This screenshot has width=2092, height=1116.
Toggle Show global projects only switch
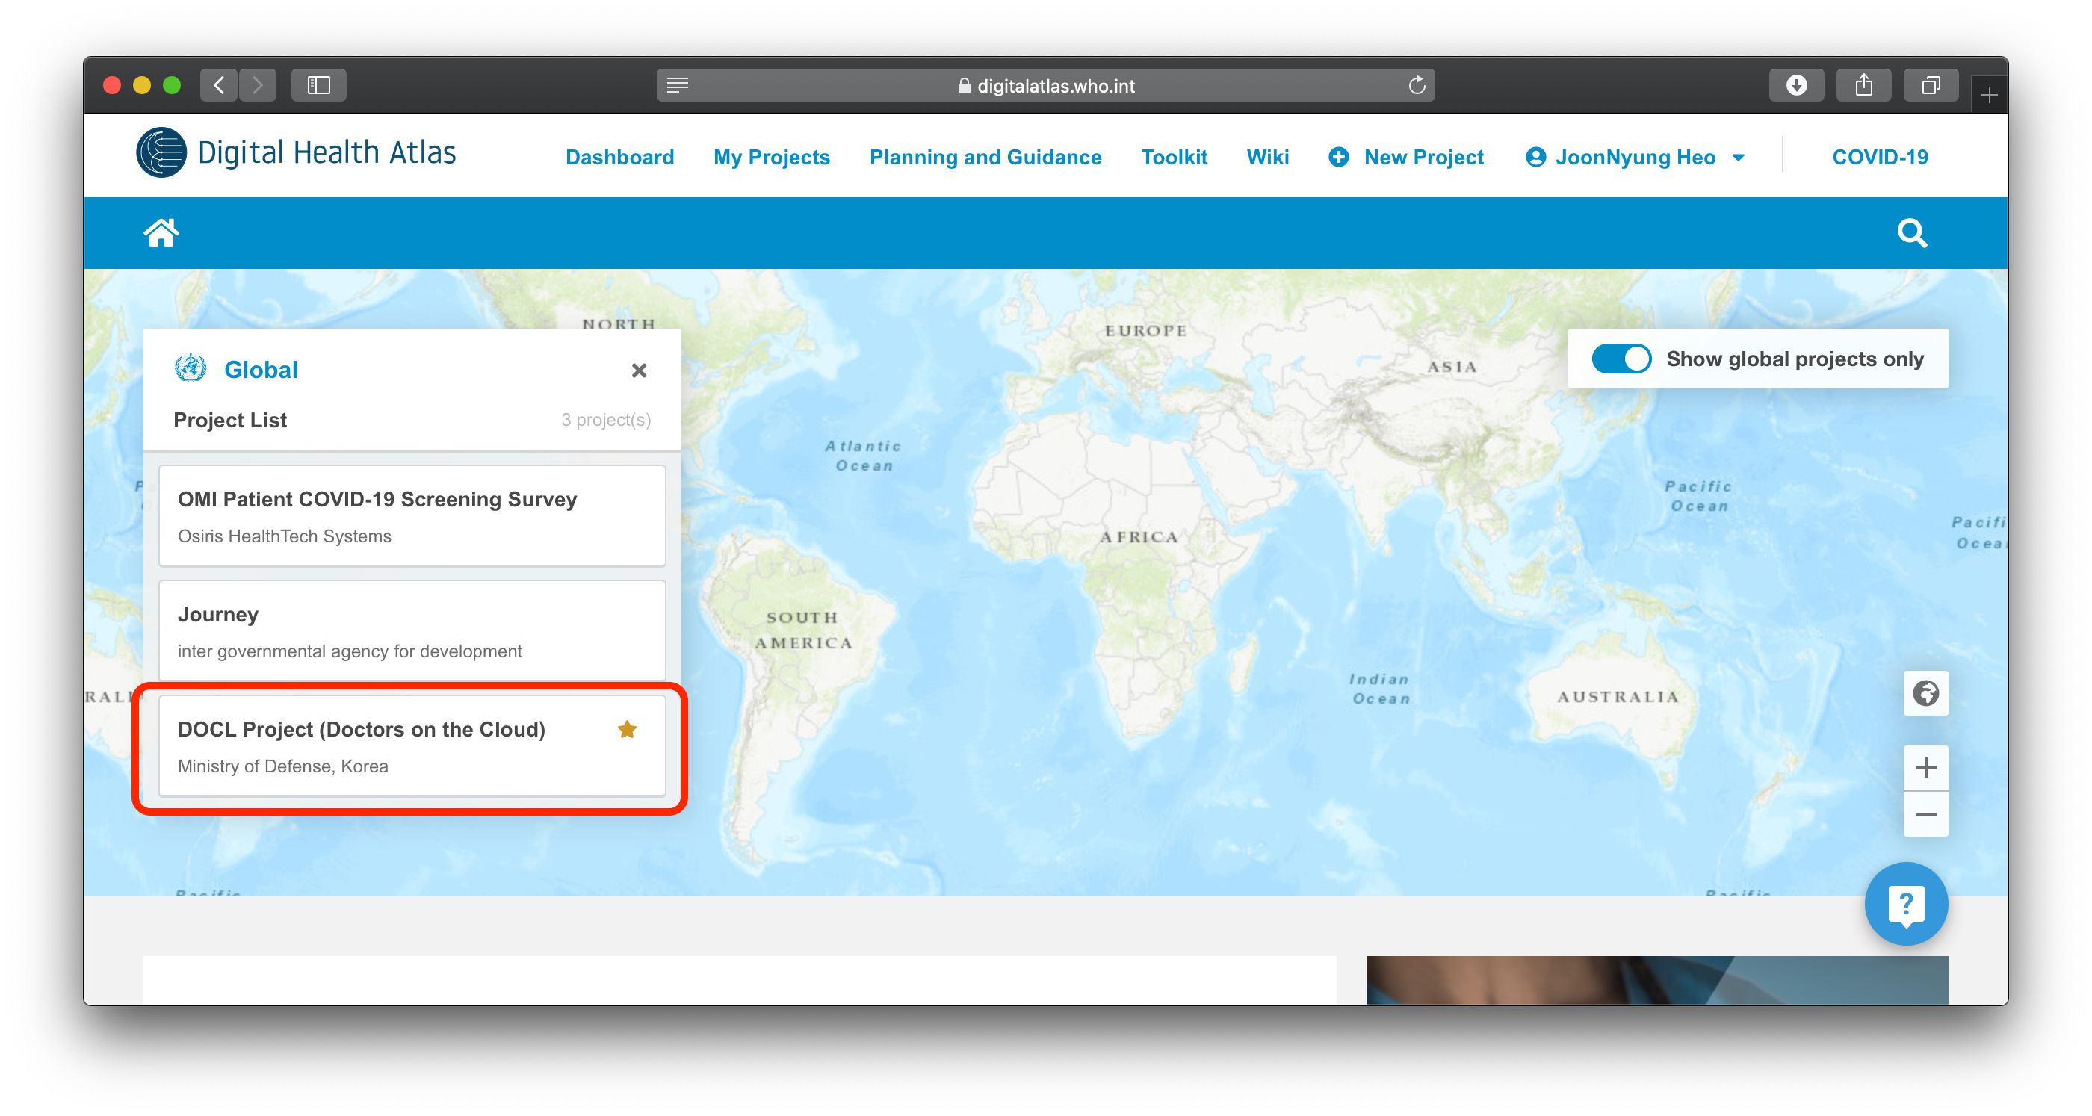(1621, 359)
